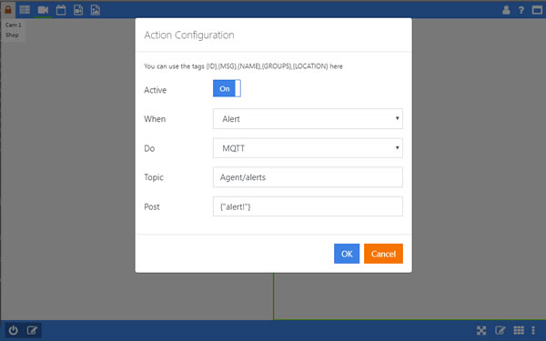Click the power icon in bottom bar

(14, 330)
